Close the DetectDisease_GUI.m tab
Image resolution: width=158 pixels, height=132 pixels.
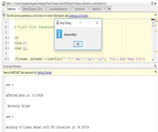tap(46, 9)
